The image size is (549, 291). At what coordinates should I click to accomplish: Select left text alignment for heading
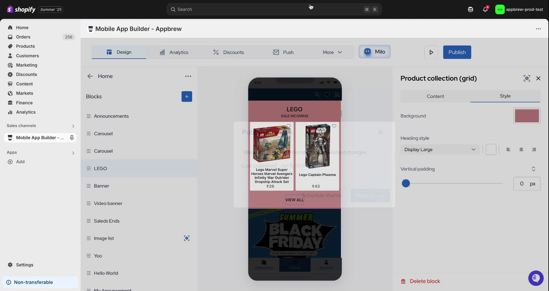click(x=508, y=150)
